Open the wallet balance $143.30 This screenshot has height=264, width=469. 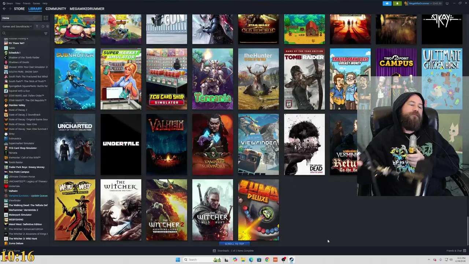[x=437, y=3]
